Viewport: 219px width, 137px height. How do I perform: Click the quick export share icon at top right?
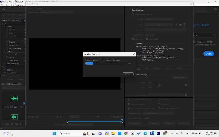coord(215,9)
